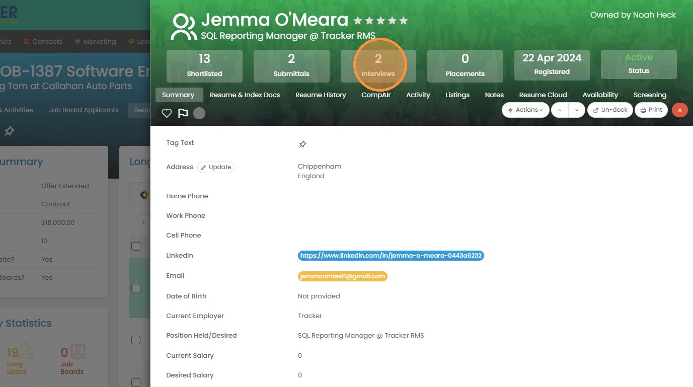Open the candidate's LinkedIn profile link
This screenshot has width=693, height=387.
[x=391, y=256]
